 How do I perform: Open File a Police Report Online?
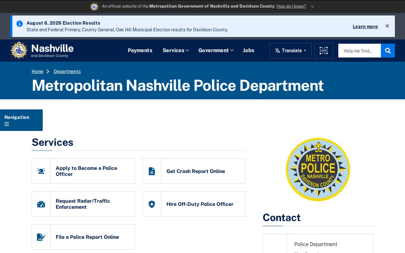pyautogui.click(x=83, y=237)
